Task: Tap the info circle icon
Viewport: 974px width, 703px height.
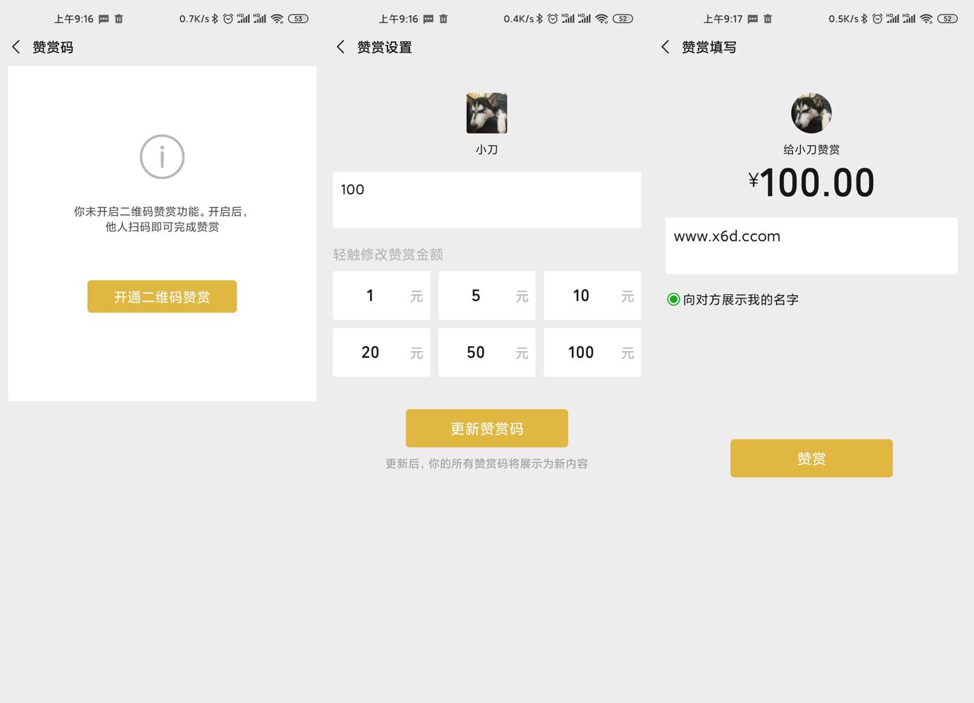Action: [162, 156]
